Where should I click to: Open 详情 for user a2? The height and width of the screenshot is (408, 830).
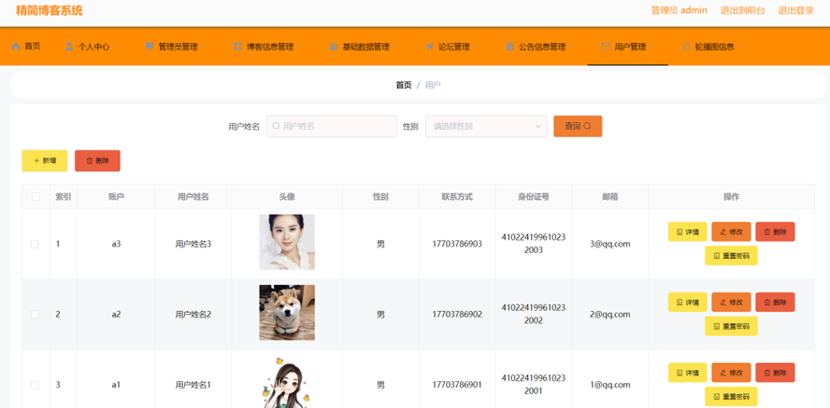tap(688, 302)
